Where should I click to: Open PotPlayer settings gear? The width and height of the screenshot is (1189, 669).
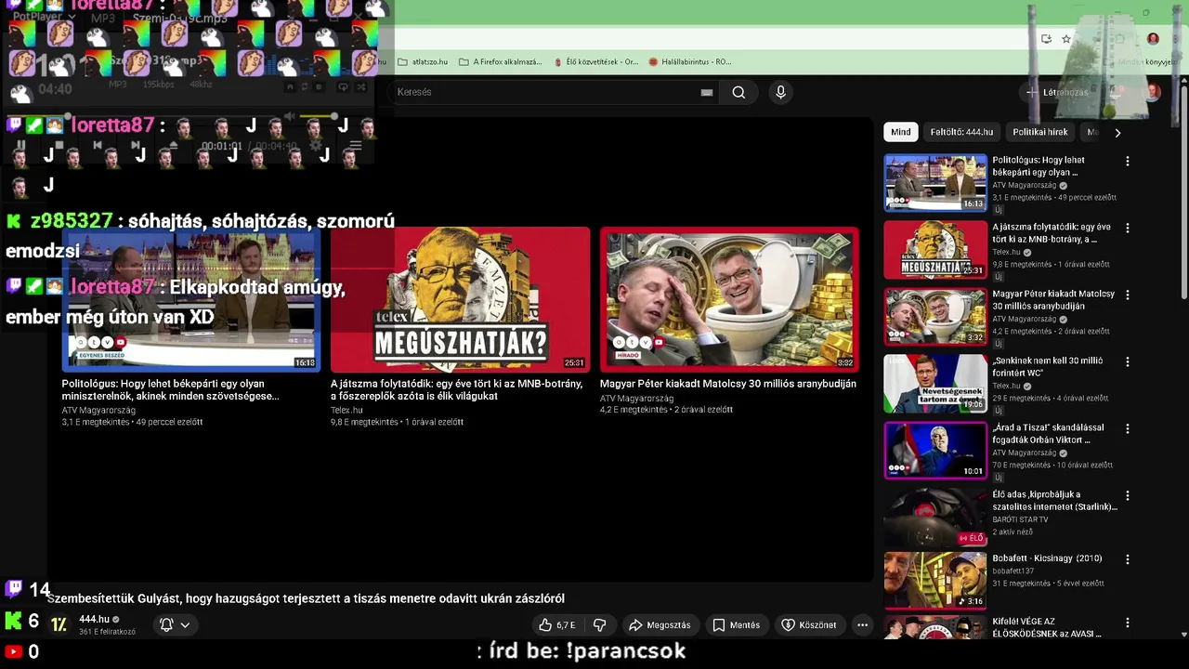pyautogui.click(x=316, y=146)
